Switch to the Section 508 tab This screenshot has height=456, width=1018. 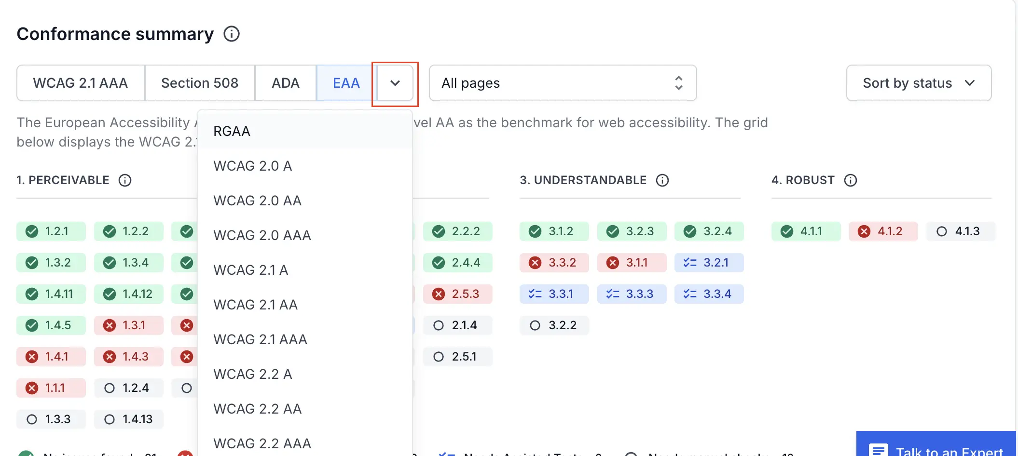[200, 83]
